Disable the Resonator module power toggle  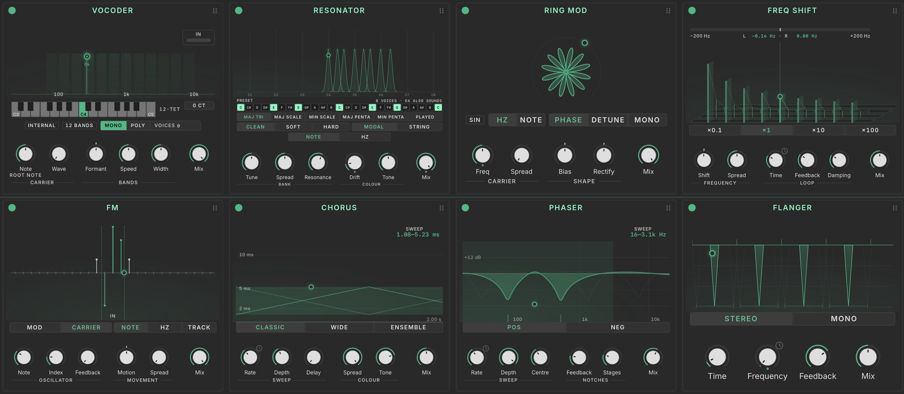tap(239, 10)
